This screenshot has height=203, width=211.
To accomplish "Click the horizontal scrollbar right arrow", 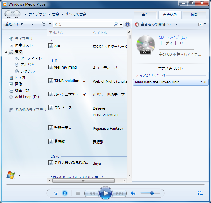I will point(124,180).
